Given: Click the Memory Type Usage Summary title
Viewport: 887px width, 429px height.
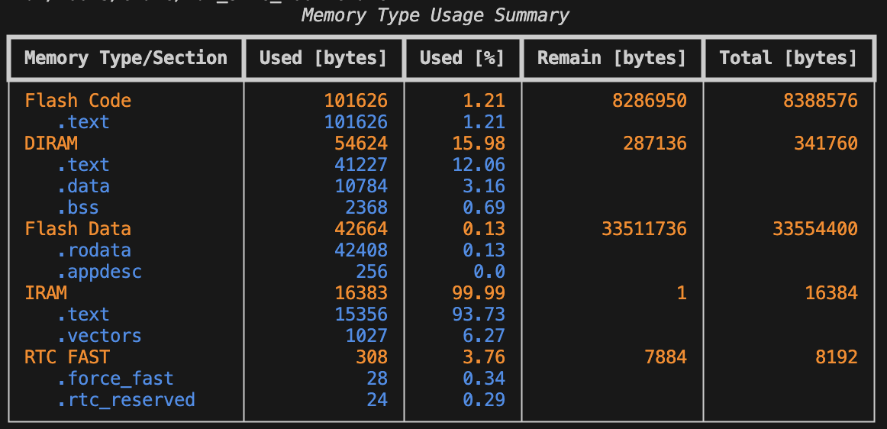Looking at the screenshot, I should tap(435, 15).
